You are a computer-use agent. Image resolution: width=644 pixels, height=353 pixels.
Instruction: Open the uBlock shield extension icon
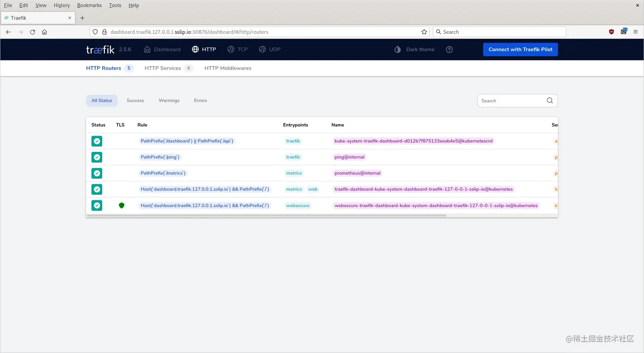[611, 32]
